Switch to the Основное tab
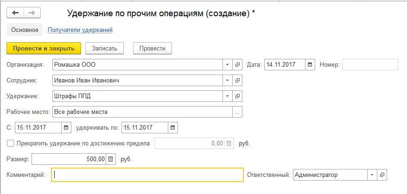Screen dimensions: 407x194 point(25,30)
